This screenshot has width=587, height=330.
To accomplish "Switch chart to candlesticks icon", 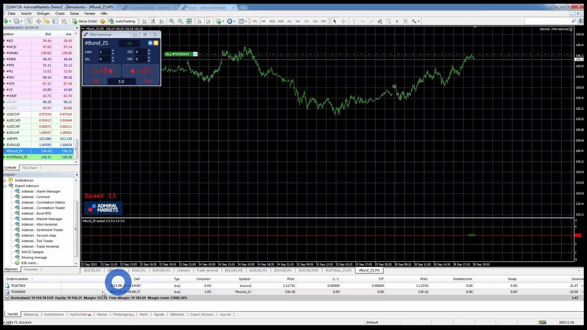I will coord(153,21).
